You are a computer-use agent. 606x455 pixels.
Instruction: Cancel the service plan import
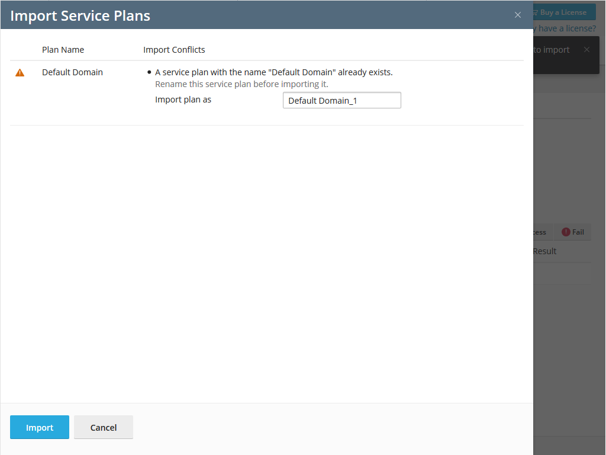[x=104, y=427]
